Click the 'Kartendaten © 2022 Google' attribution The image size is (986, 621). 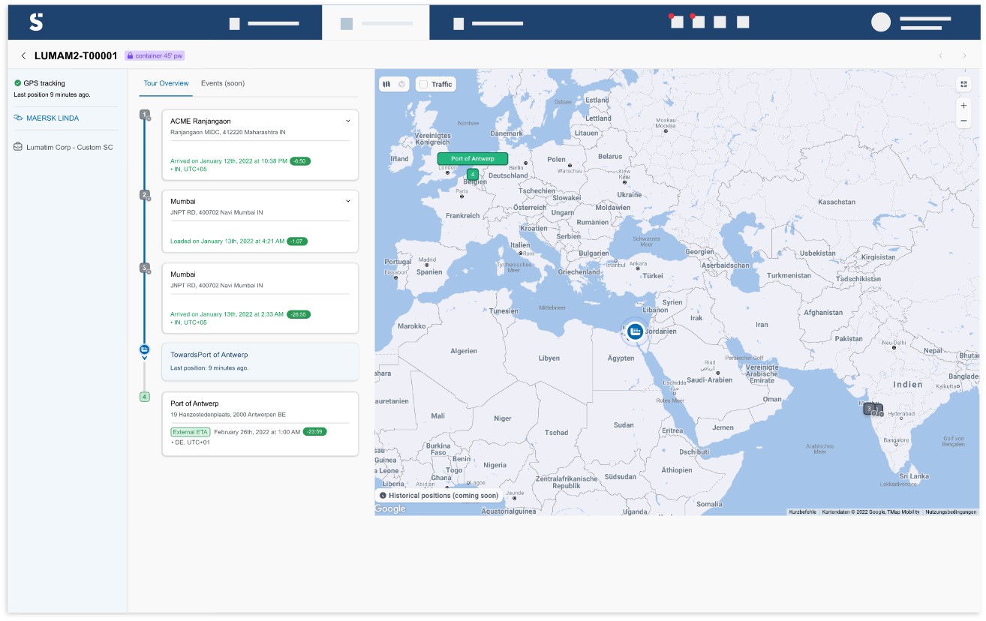pyautogui.click(x=870, y=511)
